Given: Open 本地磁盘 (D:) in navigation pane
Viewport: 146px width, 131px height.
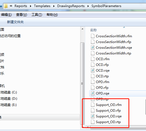Looking at the screenshot, I should click(8, 99).
